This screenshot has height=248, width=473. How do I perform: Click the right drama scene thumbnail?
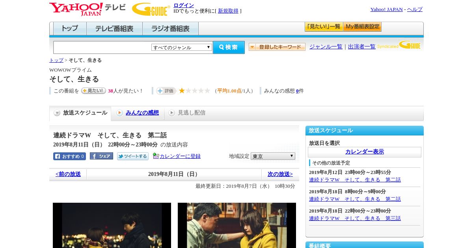[x=237, y=225]
